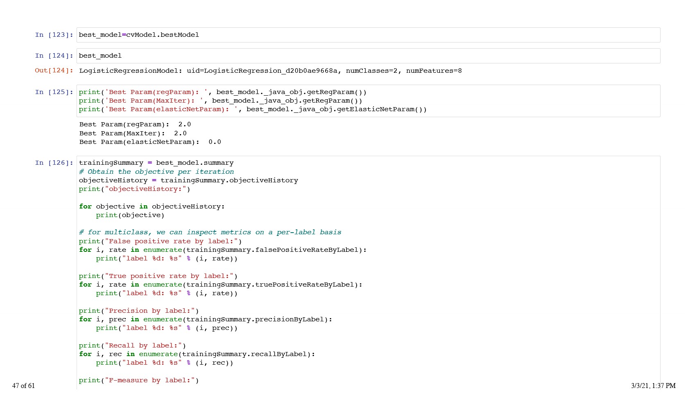Click the print 'Recall by label' line
The image size is (688, 417).
click(x=132, y=345)
